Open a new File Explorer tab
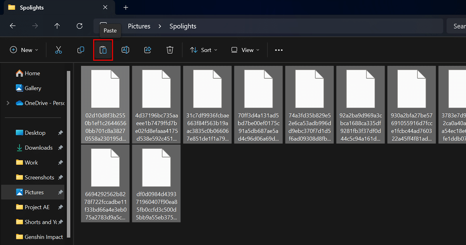 click(x=125, y=7)
